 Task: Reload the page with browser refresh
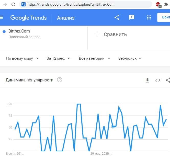coord(13,4)
